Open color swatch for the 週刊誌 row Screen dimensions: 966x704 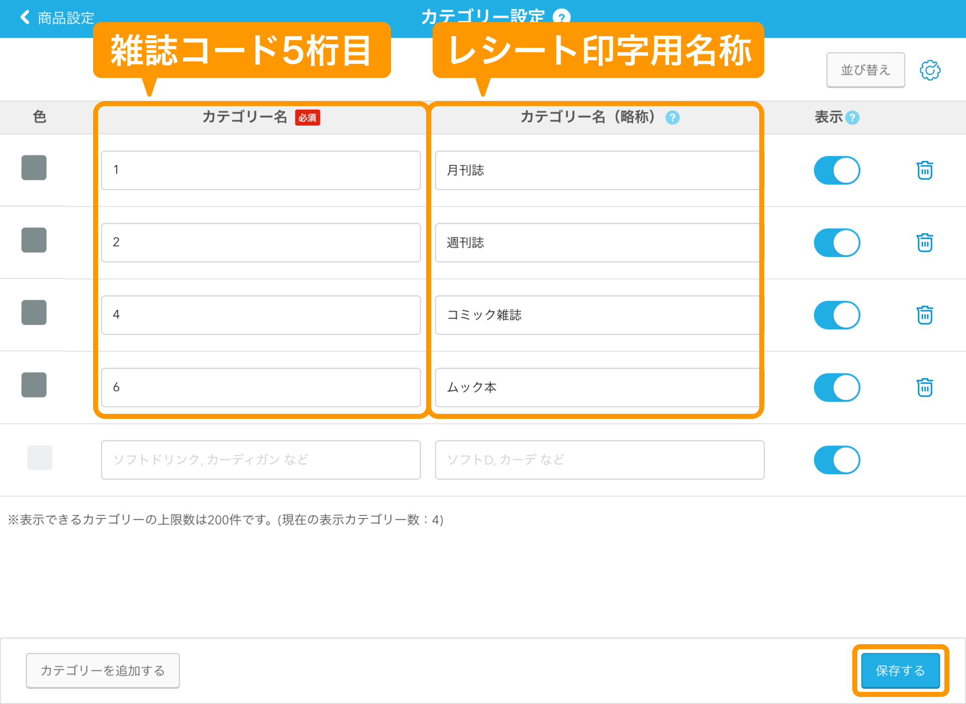[x=34, y=240]
